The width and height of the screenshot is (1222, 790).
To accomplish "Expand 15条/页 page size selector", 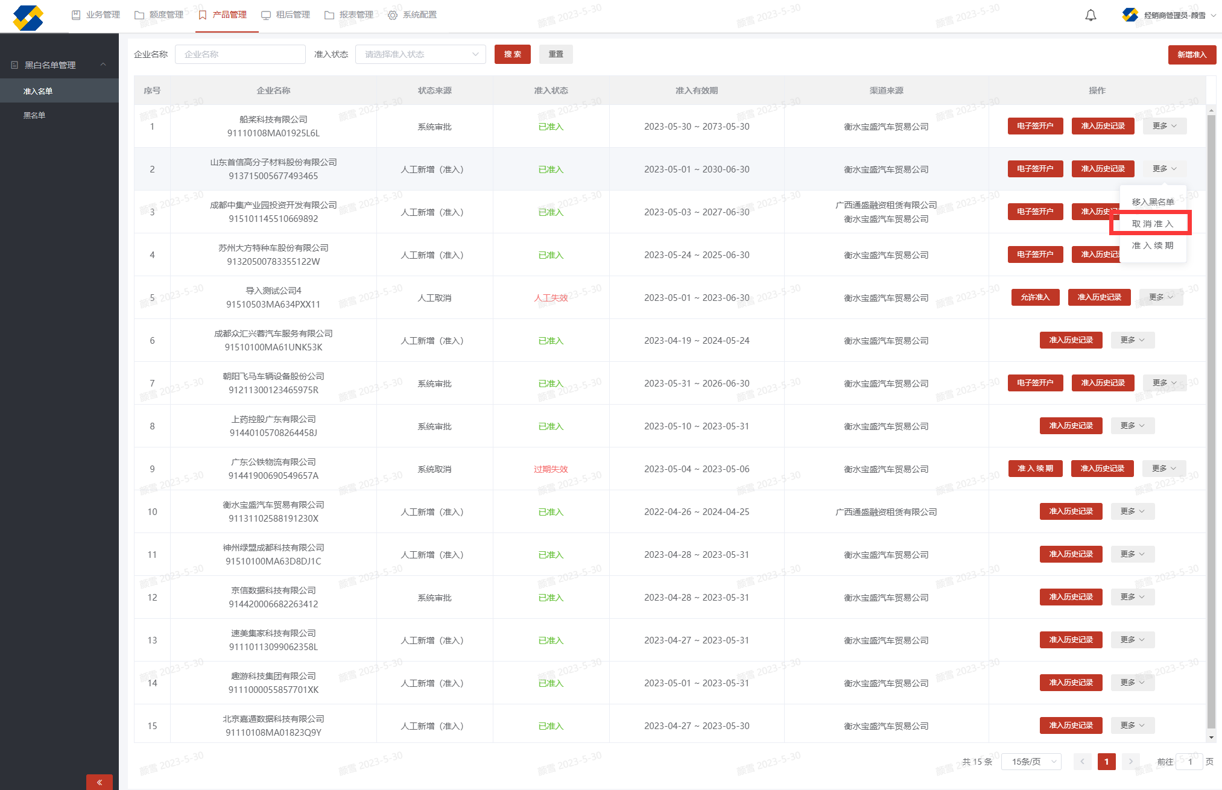I will click(x=1031, y=762).
